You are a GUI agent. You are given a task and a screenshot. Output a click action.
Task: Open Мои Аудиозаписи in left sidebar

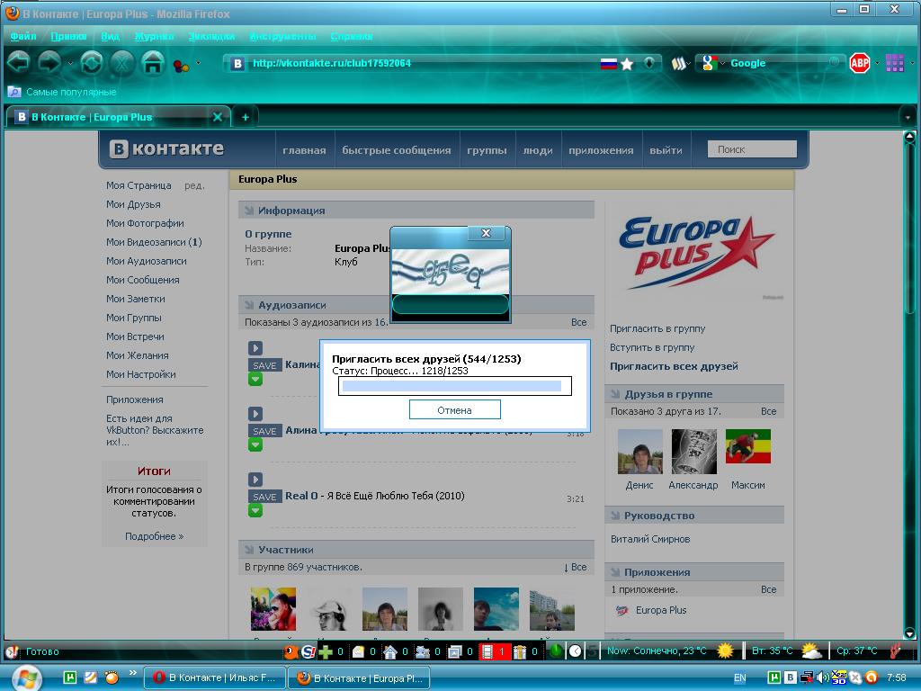pos(147,261)
